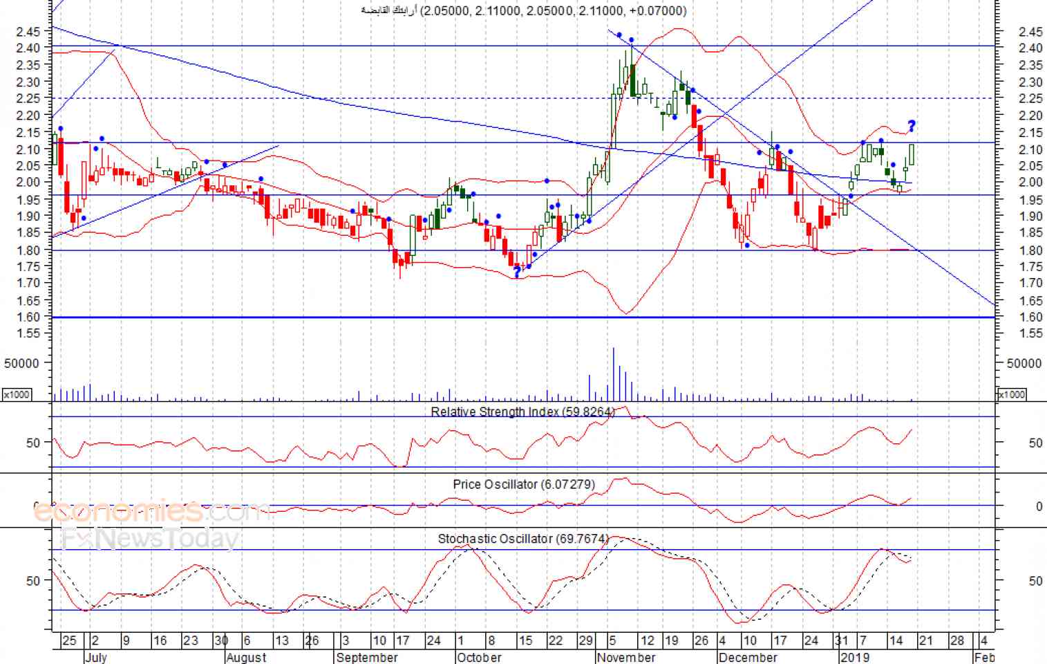This screenshot has height=664, width=1047.
Task: Click the x1000 volume scale box on left axis
Action: click(17, 394)
